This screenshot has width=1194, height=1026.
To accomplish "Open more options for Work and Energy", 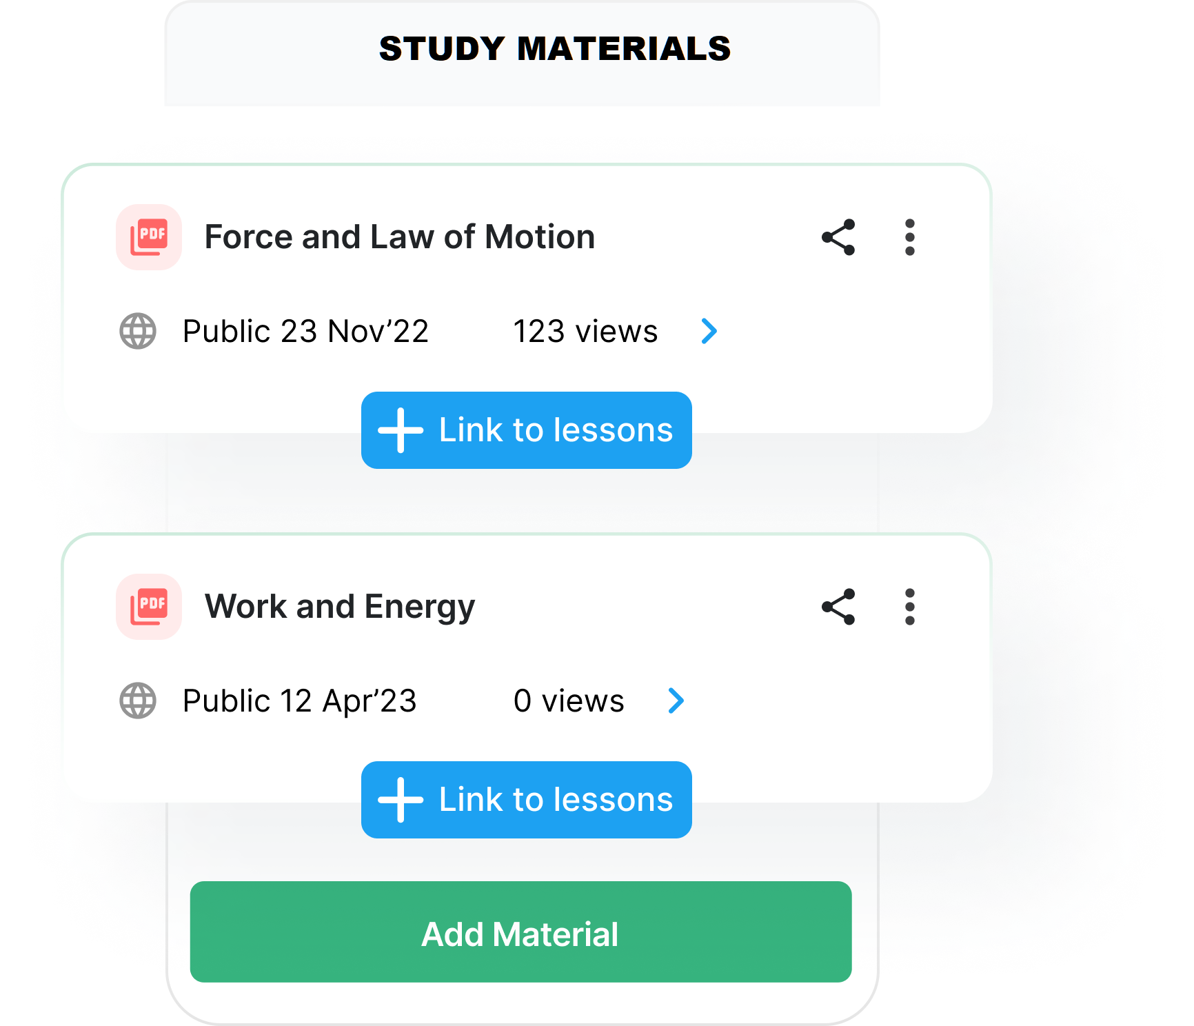I will [x=910, y=607].
